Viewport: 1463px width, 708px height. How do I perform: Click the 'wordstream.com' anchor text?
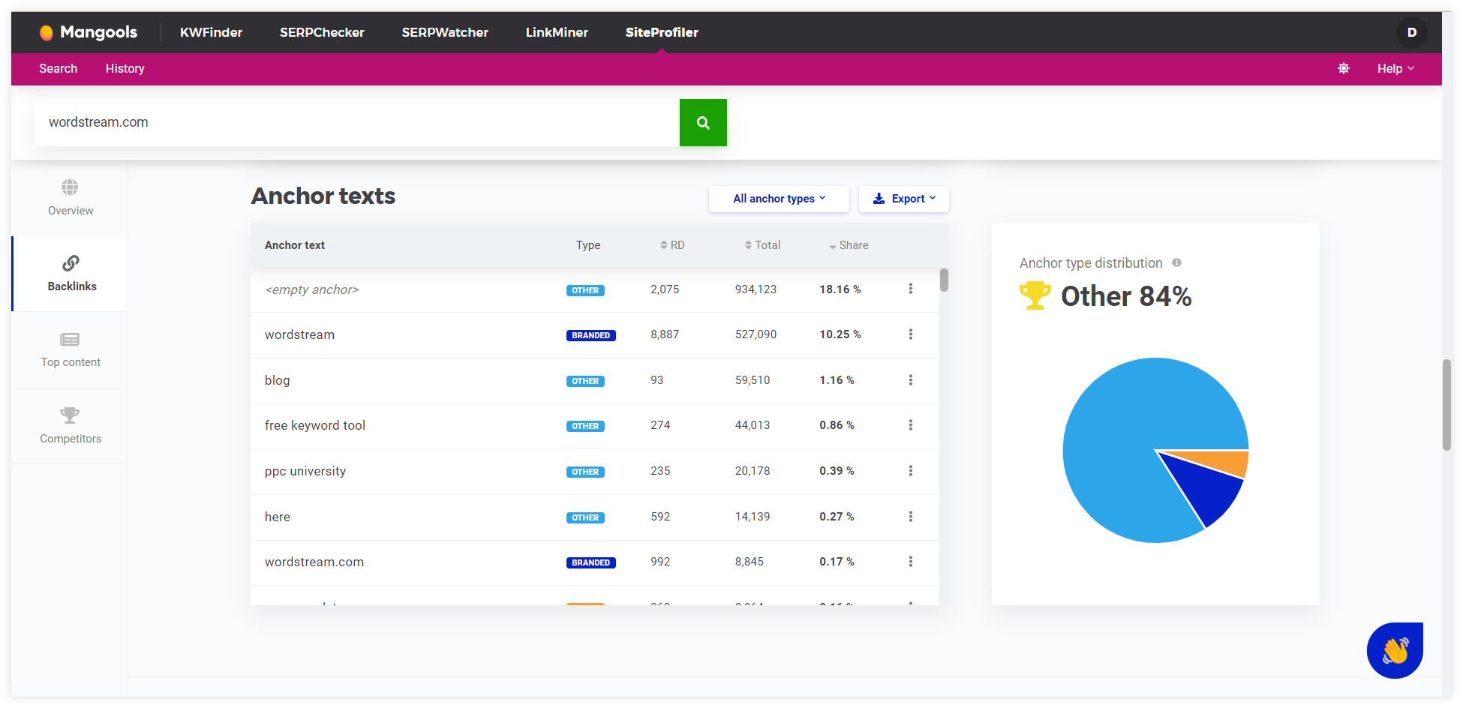click(x=314, y=562)
